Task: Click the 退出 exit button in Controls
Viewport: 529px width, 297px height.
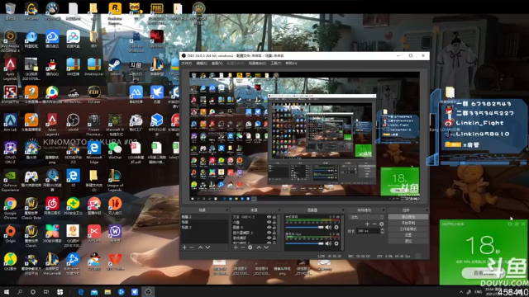Action: click(x=407, y=241)
